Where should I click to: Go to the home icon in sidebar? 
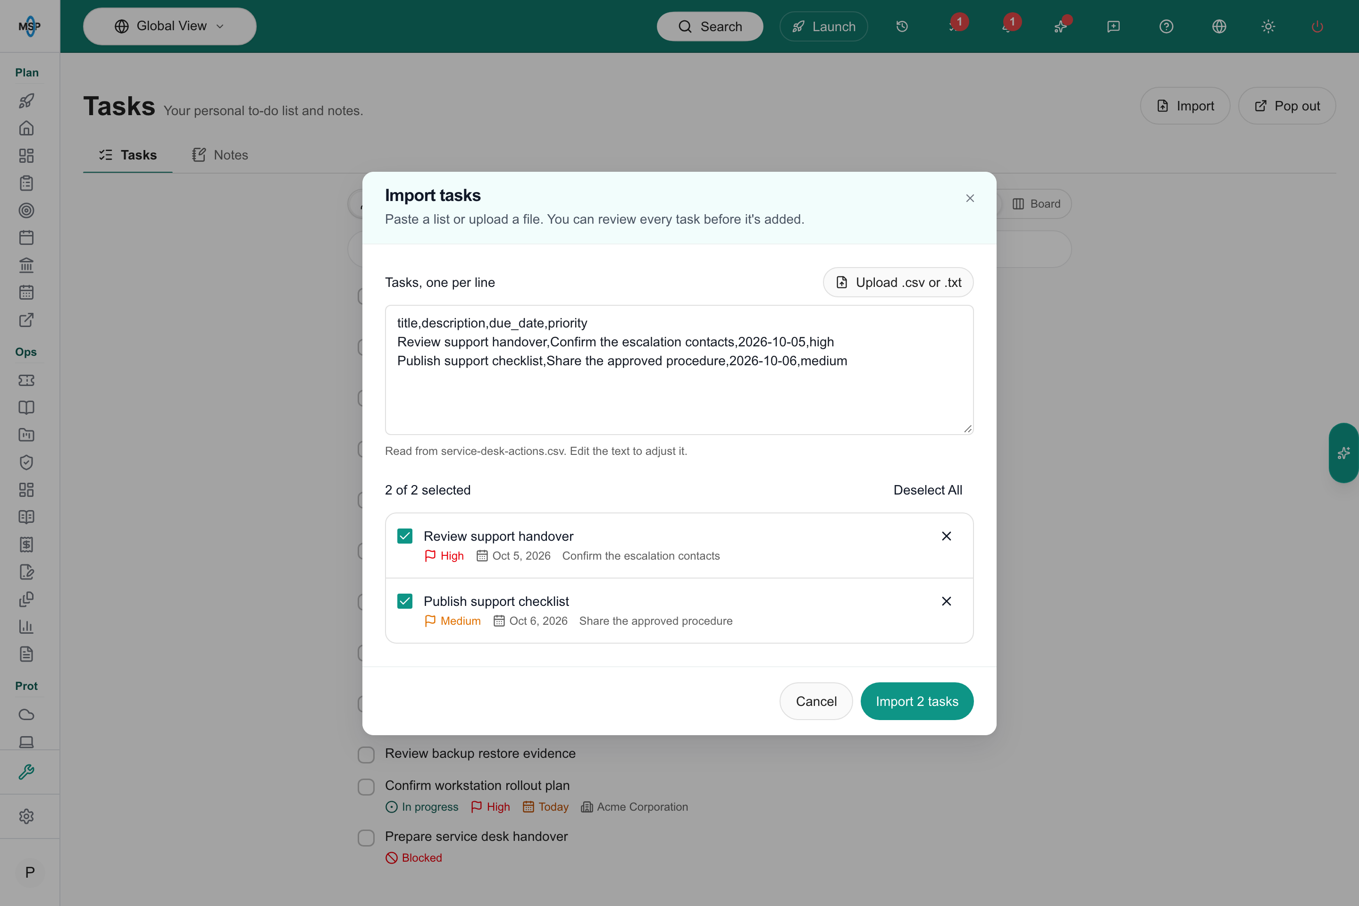coord(26,128)
